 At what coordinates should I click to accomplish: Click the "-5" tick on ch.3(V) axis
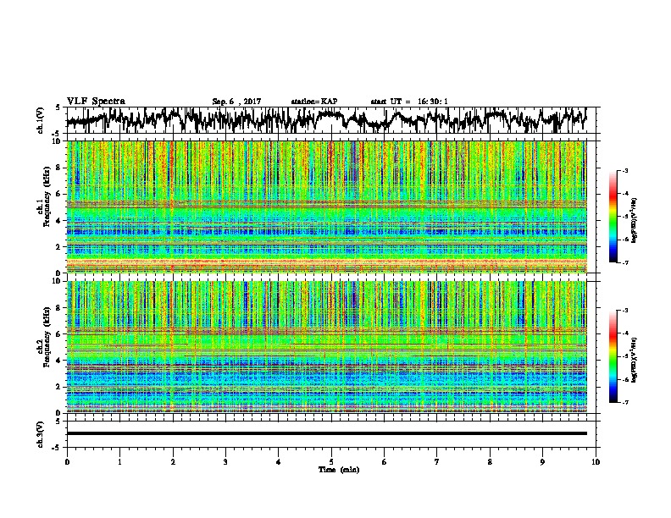pos(57,448)
